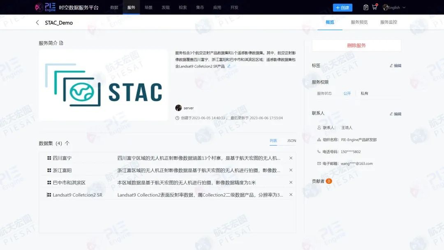Viewport: 444px width, 250px height.
Task: Click the contact name 王浩人
Action: tap(347, 128)
